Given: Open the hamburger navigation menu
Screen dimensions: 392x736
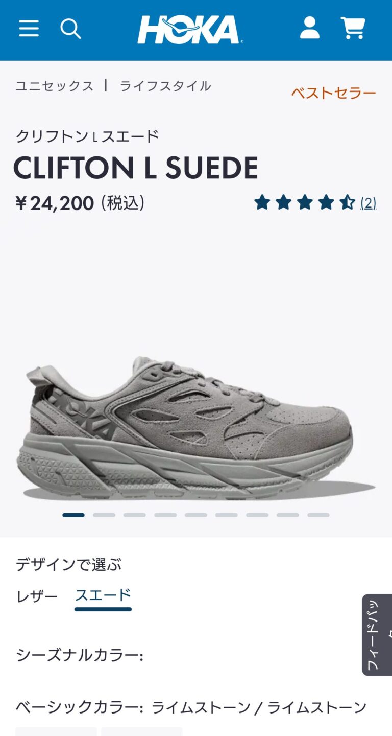Looking at the screenshot, I should [x=29, y=29].
